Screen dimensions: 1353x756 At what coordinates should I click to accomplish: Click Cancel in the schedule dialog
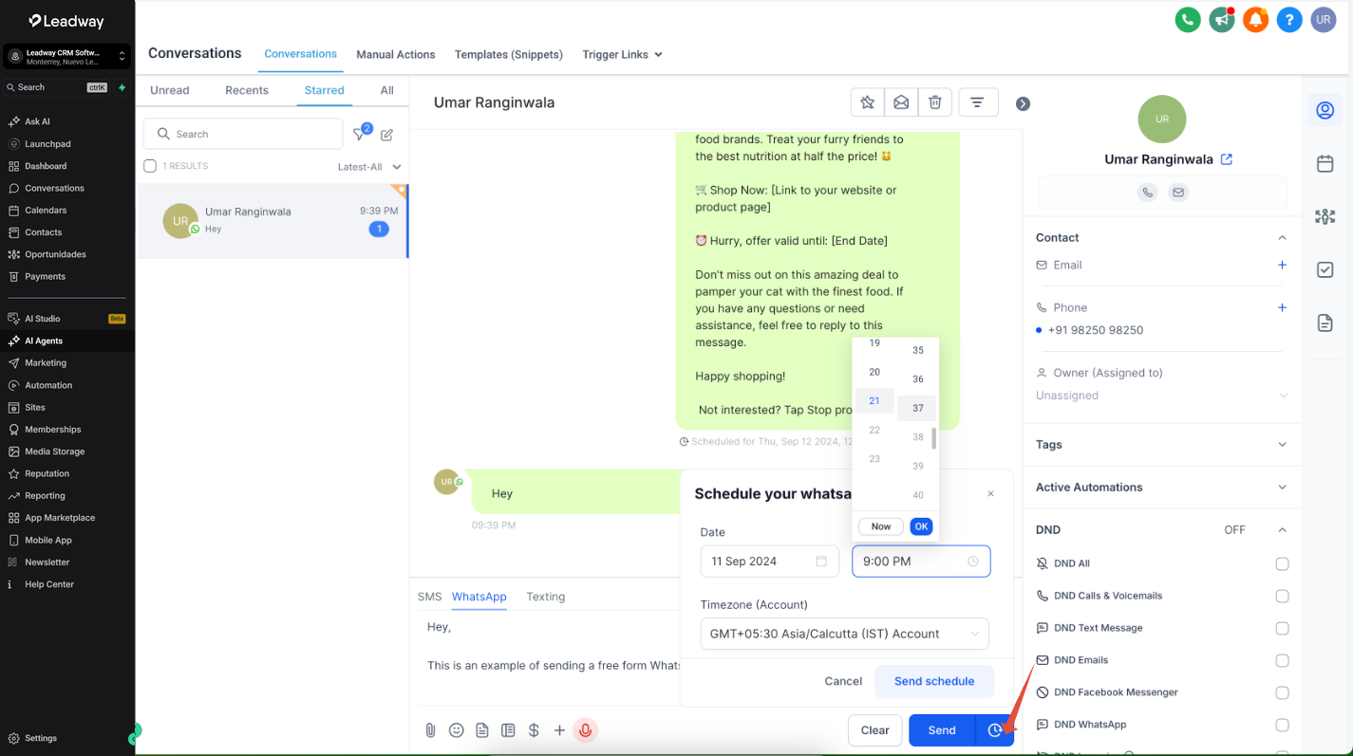click(843, 681)
